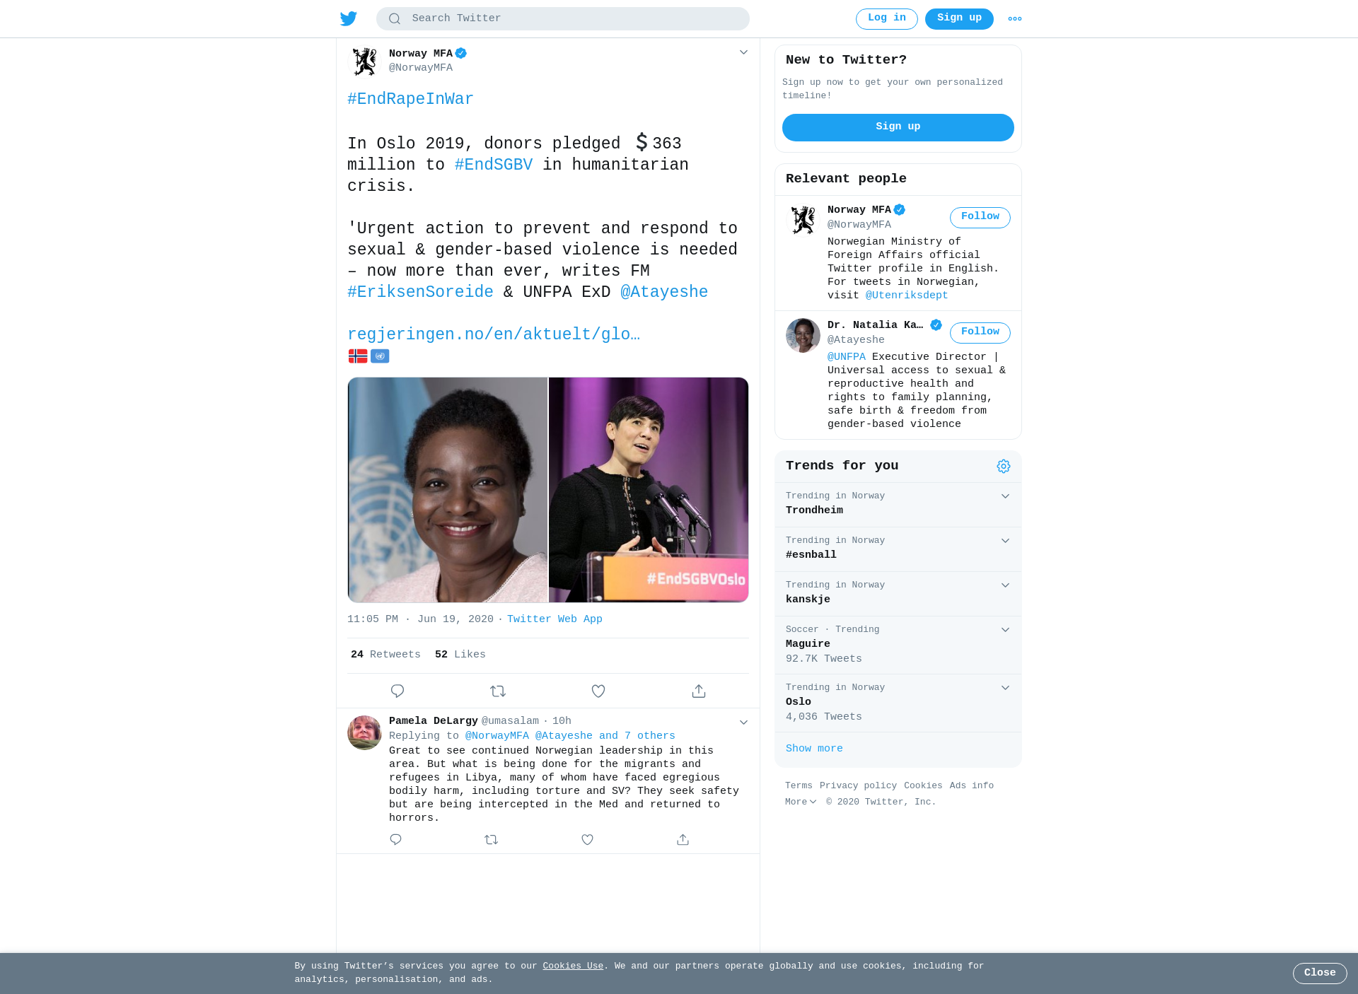The image size is (1358, 994).
Task: Open the #EndRapeInWar hashtag
Action: tap(410, 99)
